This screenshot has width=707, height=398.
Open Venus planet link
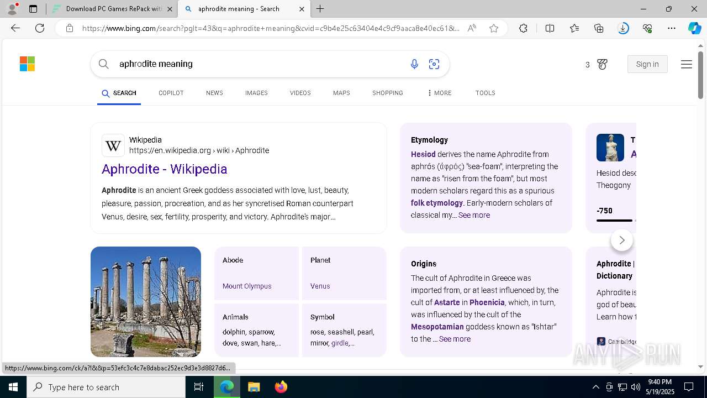[x=320, y=286]
